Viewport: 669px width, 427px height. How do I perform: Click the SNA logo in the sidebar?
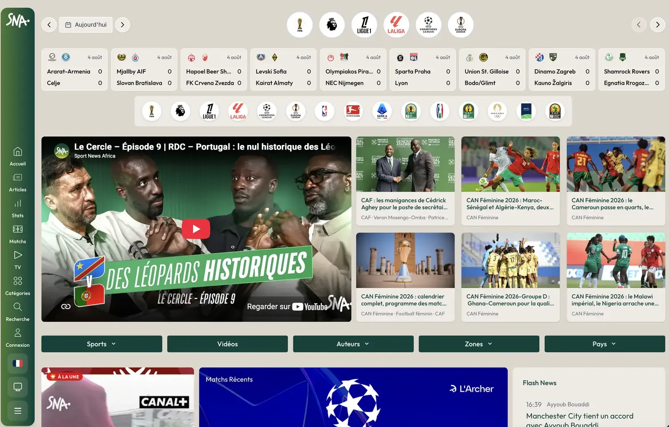click(x=18, y=20)
